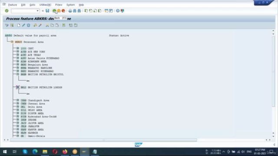Click the Help question mark icon
Viewport: 278px width, 156px height.
coord(118,11)
